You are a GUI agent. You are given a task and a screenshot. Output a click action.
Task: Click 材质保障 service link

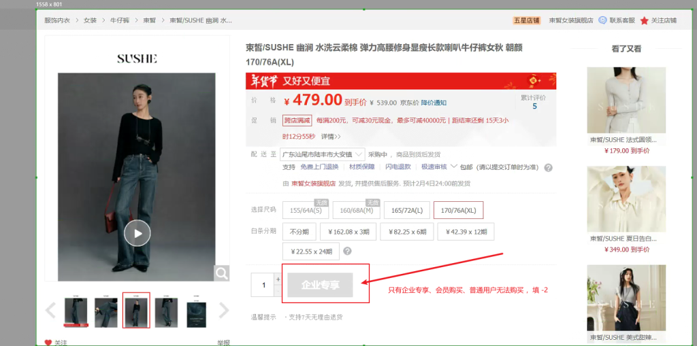pos(361,167)
